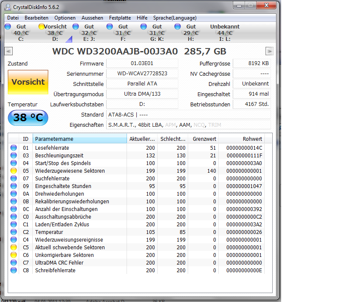Select the UltraDMA CRC Fehler text
The width and height of the screenshot is (361, 302).
[x=59, y=262]
